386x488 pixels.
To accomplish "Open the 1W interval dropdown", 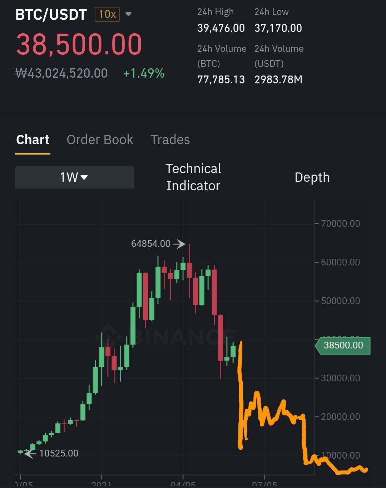I will click(74, 177).
